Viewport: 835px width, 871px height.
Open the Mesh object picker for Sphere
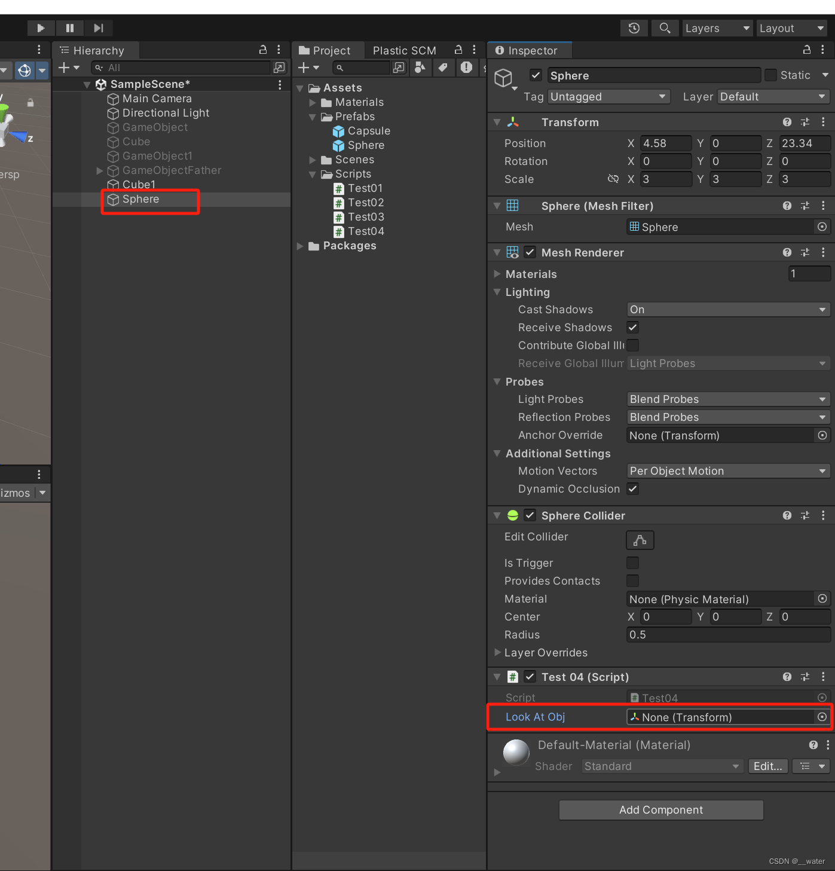[822, 227]
